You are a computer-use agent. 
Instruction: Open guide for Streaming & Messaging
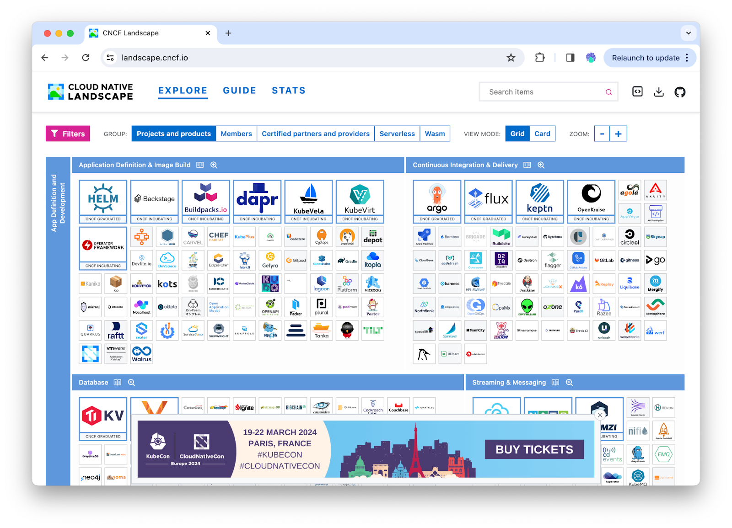pos(555,383)
